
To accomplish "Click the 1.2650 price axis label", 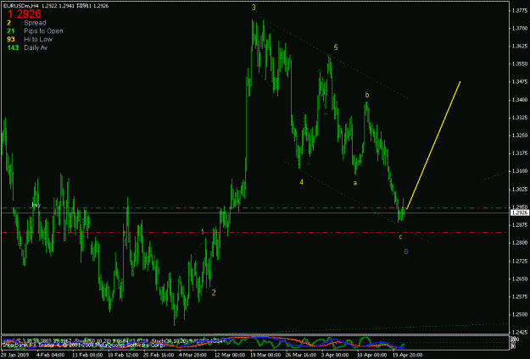I will click(520, 279).
